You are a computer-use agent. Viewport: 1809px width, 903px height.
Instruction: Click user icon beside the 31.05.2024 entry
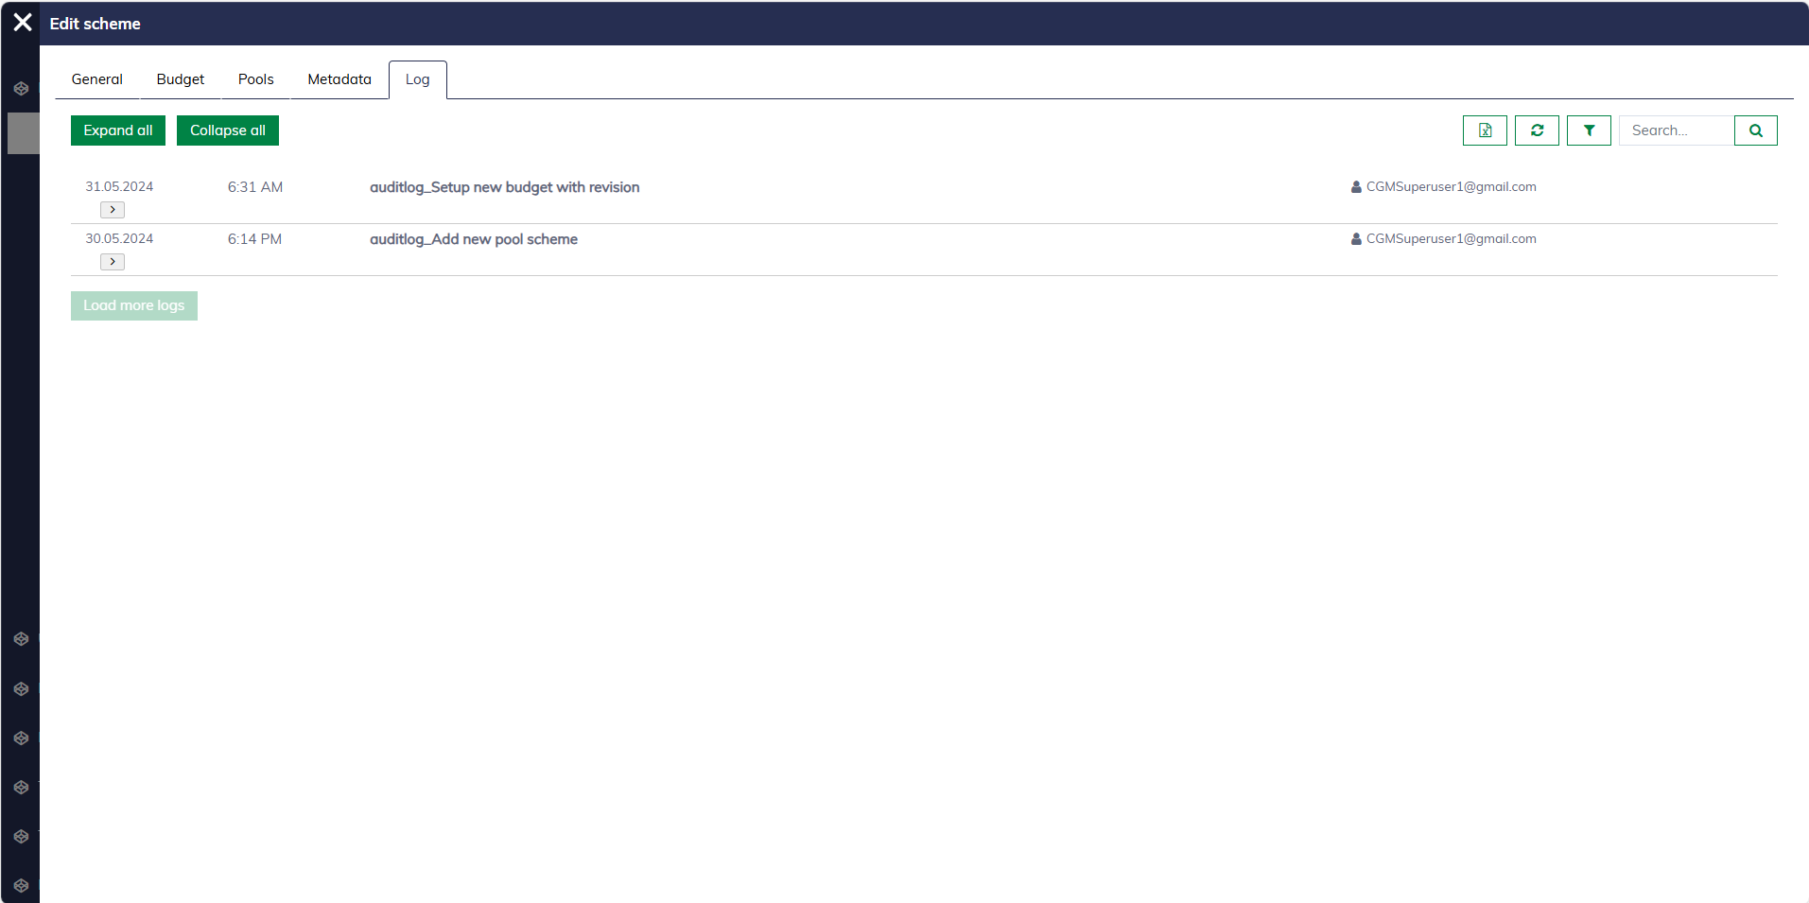[1356, 187]
